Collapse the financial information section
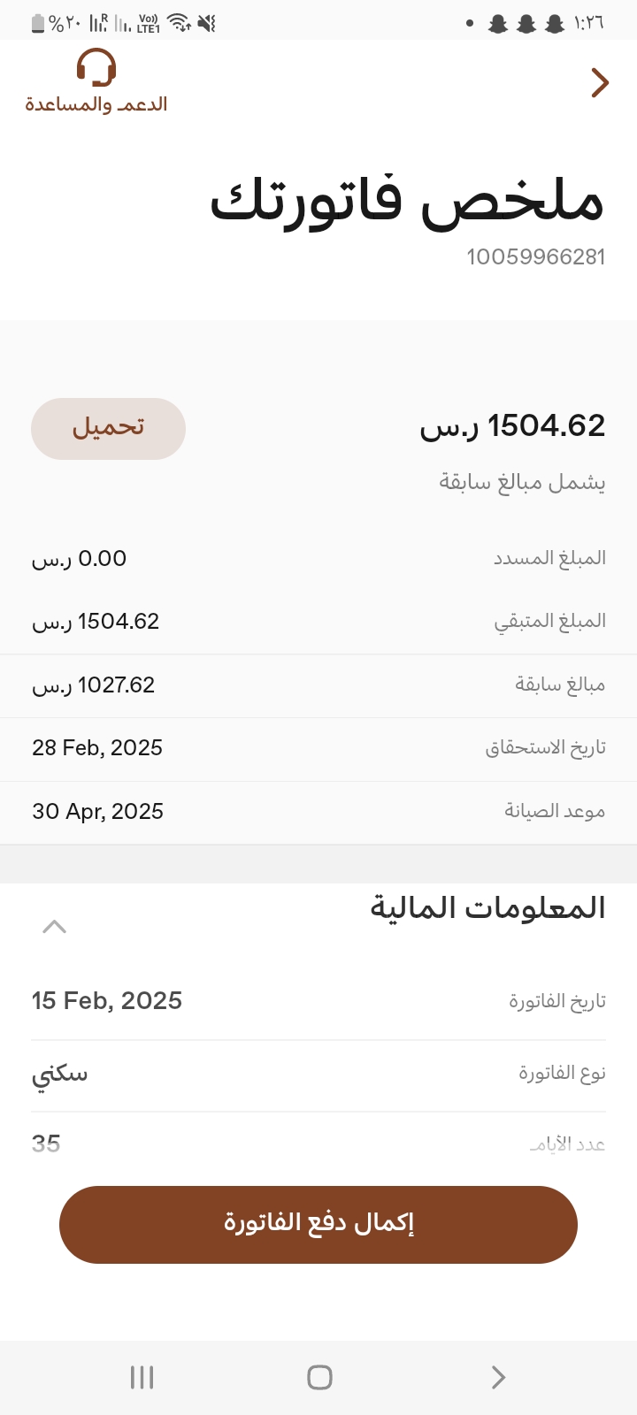The image size is (637, 1415). (x=54, y=927)
